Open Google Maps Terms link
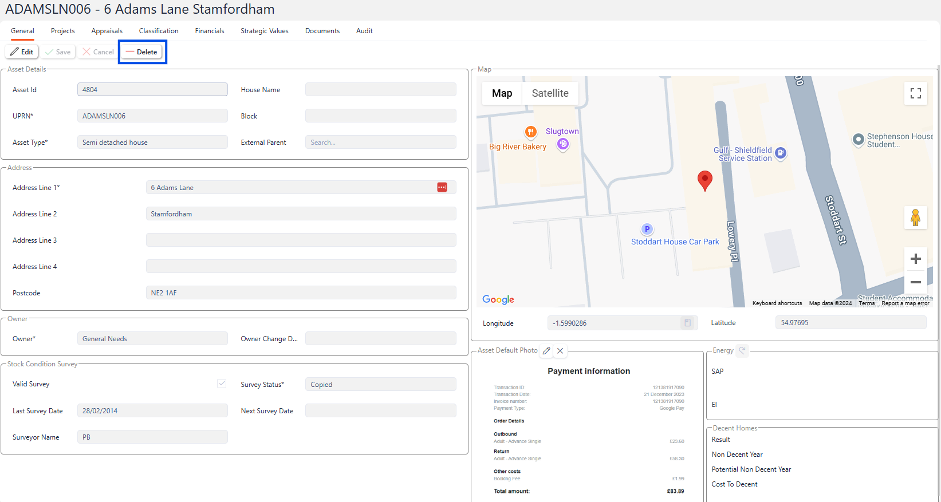 867,303
